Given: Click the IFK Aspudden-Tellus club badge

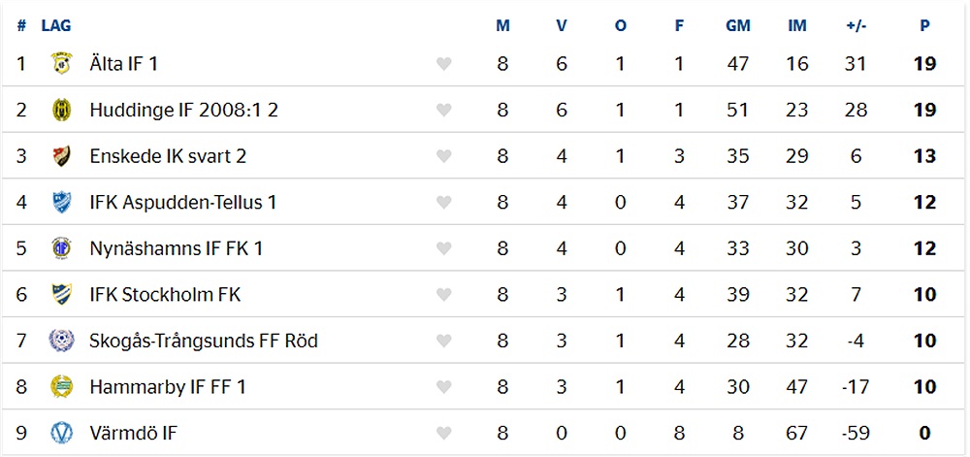Looking at the screenshot, I should click(61, 202).
